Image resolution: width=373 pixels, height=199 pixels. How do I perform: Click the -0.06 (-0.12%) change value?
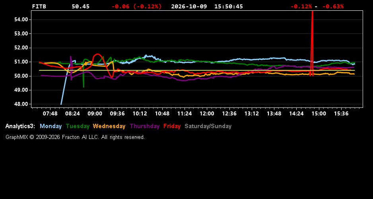click(x=136, y=7)
